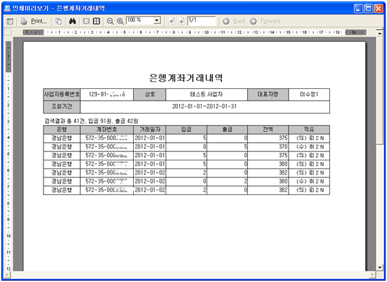This screenshot has height=282, width=387.
Task: Click the scroll down arrow of vertical scrollbar
Action: 380,268
